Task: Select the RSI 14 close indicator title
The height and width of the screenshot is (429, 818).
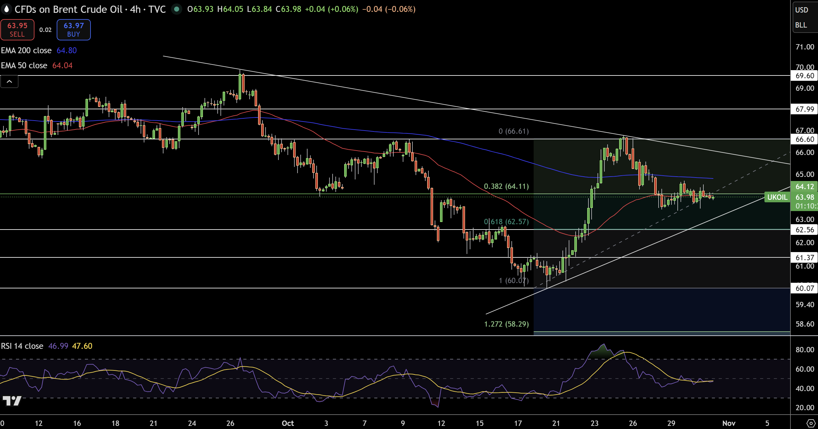Action: point(22,346)
